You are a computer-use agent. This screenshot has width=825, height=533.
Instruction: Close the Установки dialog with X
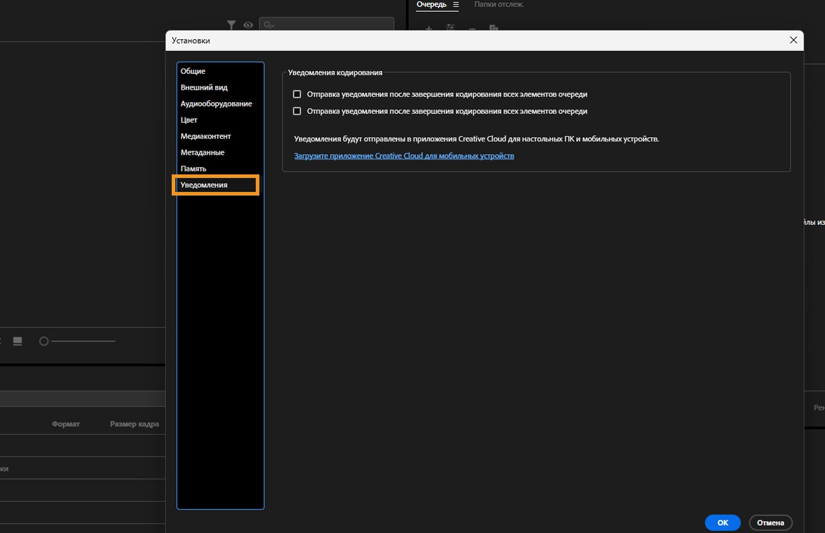point(794,40)
